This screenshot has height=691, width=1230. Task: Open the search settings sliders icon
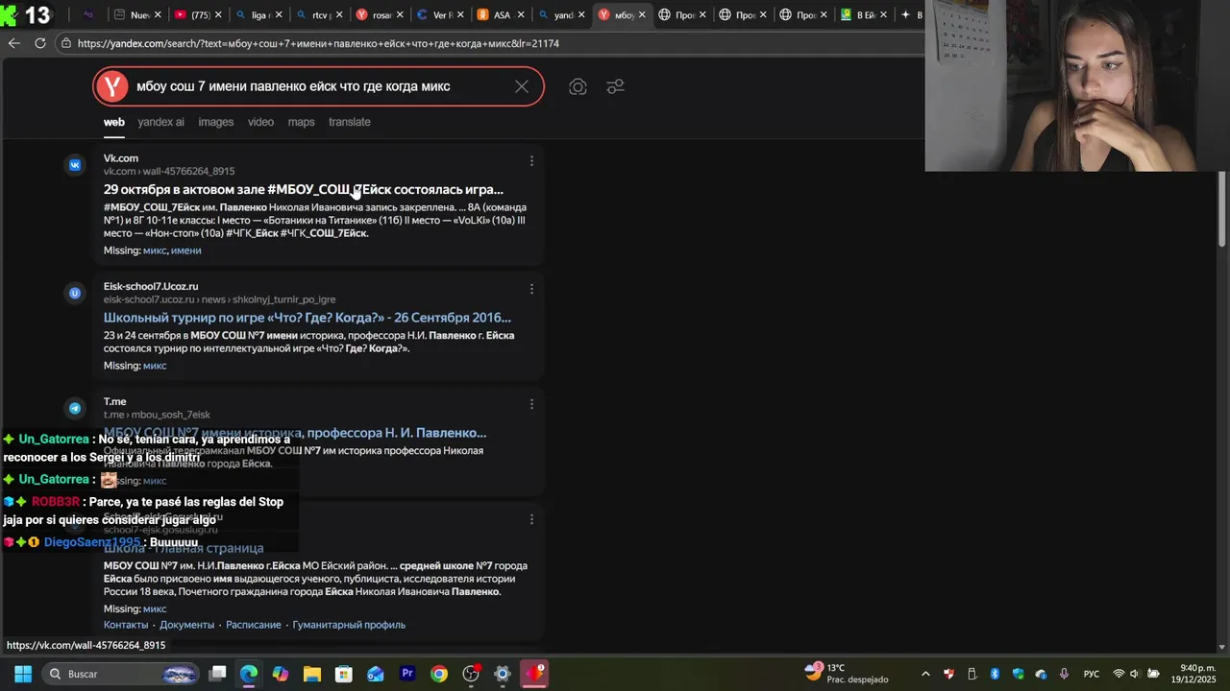616,86
